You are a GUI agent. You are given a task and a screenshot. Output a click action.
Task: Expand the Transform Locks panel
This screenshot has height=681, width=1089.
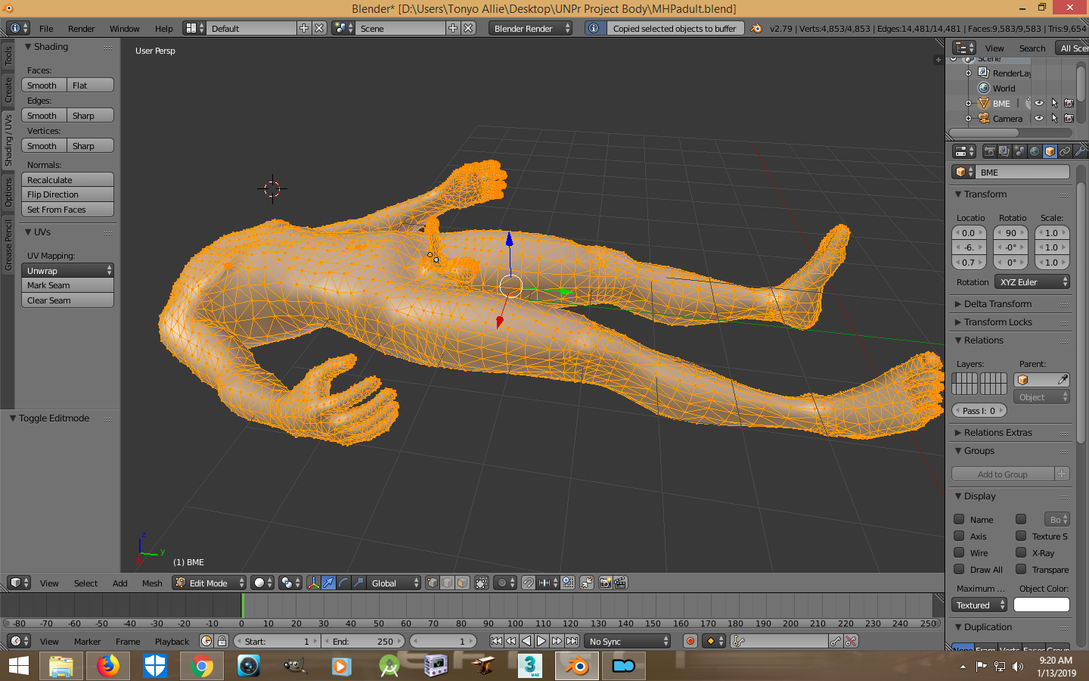point(997,322)
